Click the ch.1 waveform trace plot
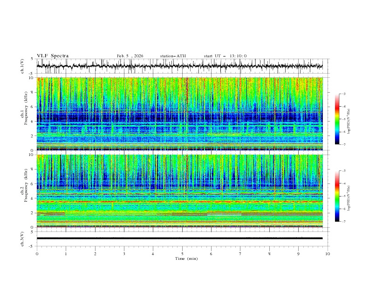 (179, 66)
